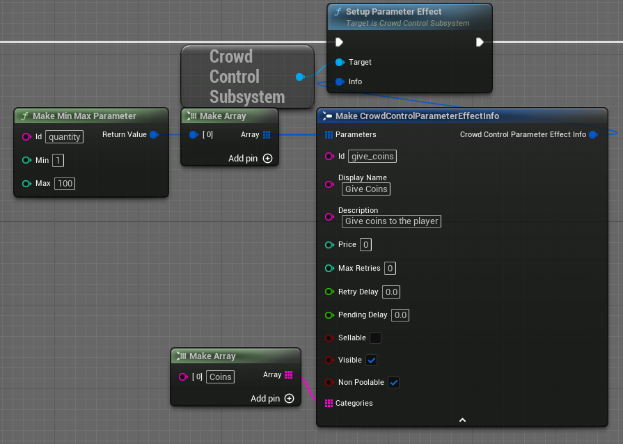Screen dimensions: 623x444
Task: Click the Max field showing 100
Action: (65, 184)
